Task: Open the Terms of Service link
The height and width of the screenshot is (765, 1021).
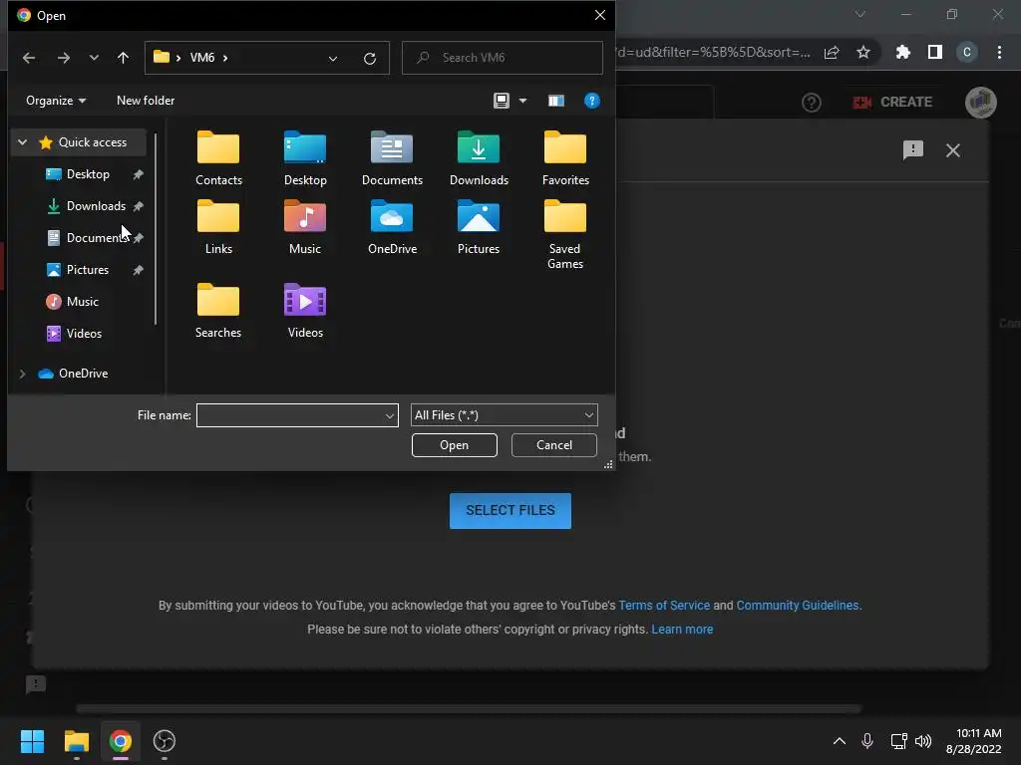Action: click(x=664, y=606)
